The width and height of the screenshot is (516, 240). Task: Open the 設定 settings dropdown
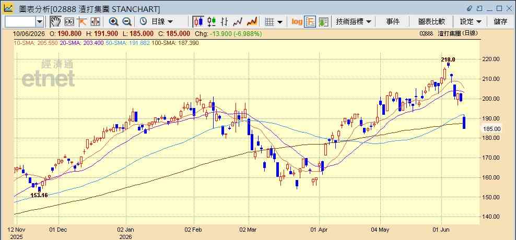(x=471, y=22)
